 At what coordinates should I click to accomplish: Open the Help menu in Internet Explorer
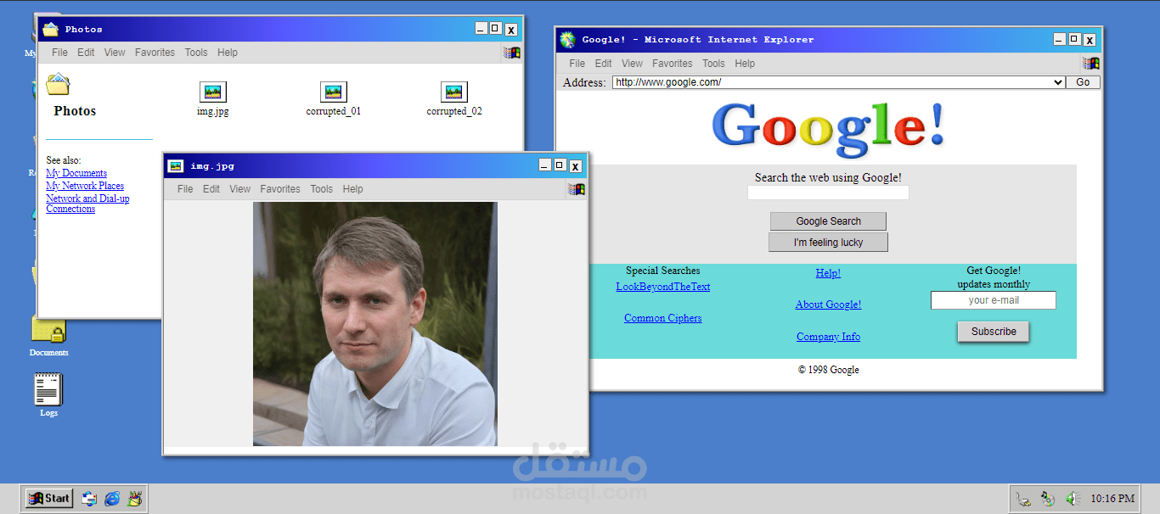(x=746, y=64)
